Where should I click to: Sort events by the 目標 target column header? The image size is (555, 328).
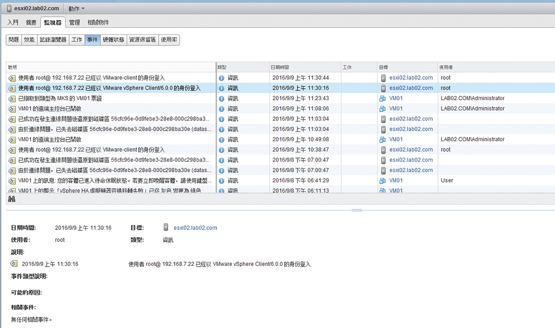[x=407, y=67]
